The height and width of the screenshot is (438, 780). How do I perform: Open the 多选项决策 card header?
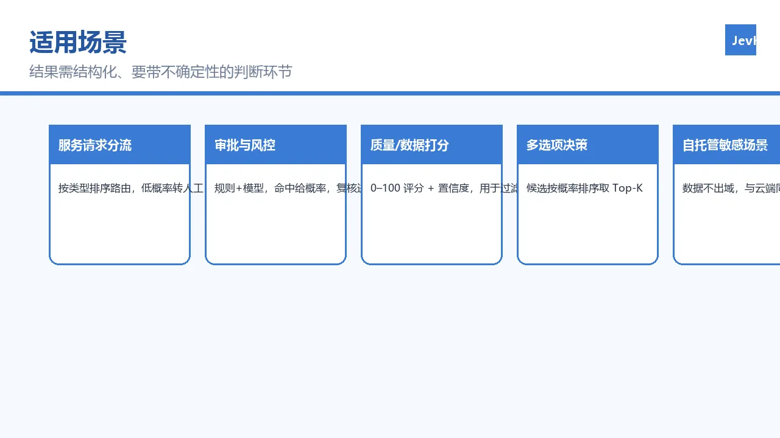(587, 145)
